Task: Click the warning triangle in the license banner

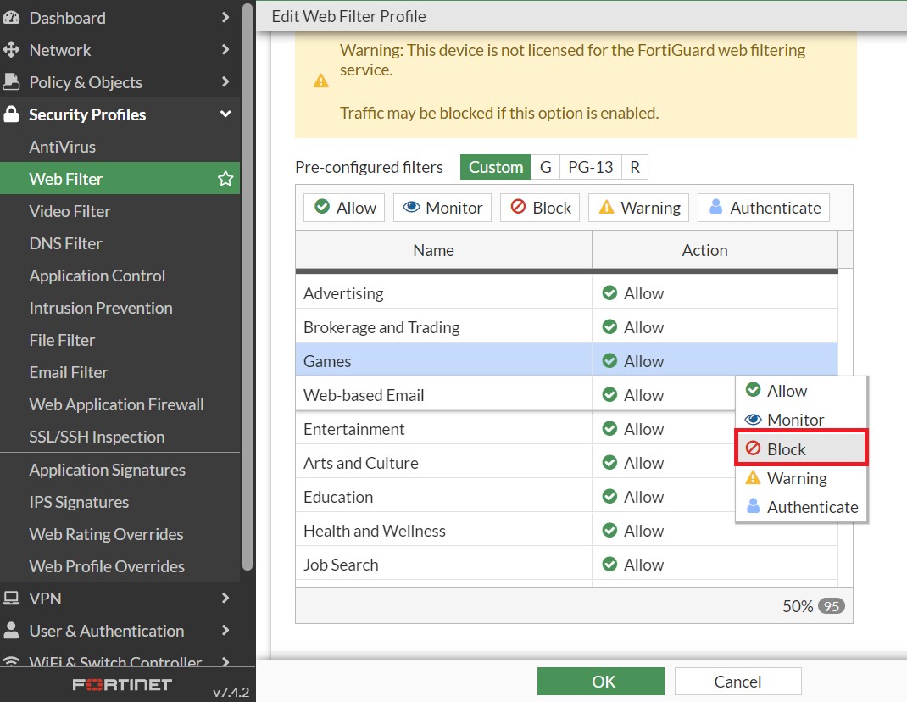Action: click(321, 81)
